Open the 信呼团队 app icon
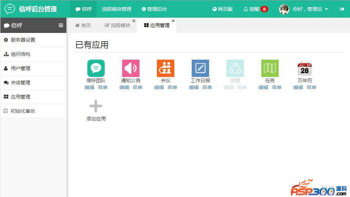Viewport: 350px width, 197px height. click(x=96, y=68)
